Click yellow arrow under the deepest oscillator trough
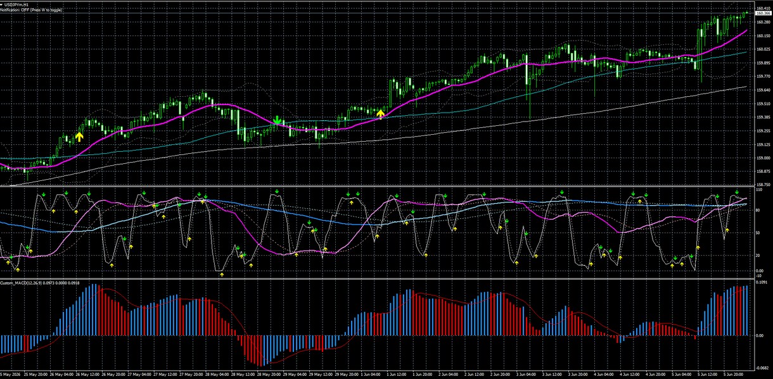The image size is (773, 379). tap(222, 275)
